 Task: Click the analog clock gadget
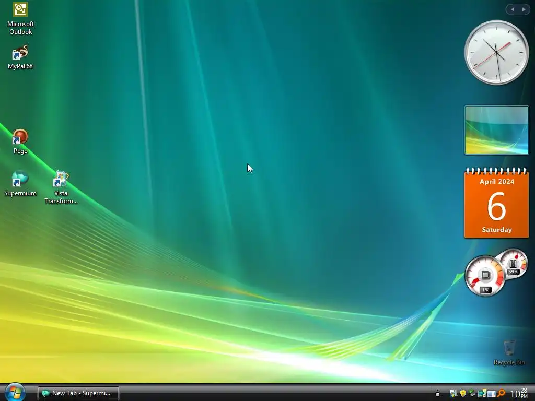pos(496,53)
